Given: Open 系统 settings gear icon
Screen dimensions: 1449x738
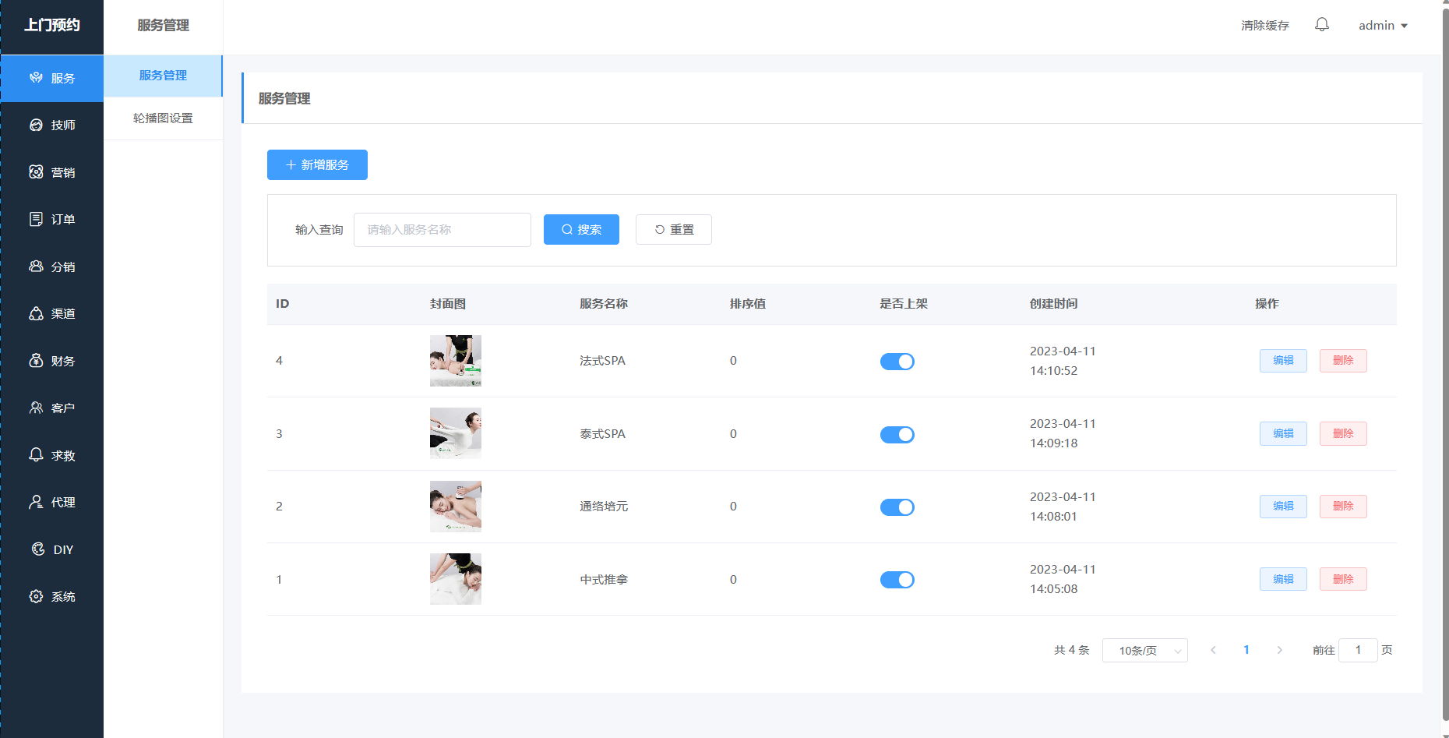Looking at the screenshot, I should [36, 597].
